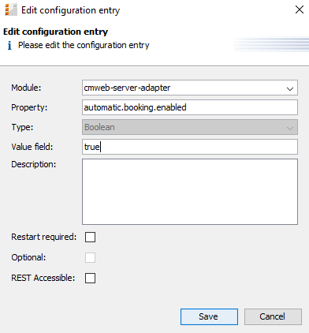The image size is (309, 333).
Task: Click the REST Accessible label
Action: coord(43,278)
